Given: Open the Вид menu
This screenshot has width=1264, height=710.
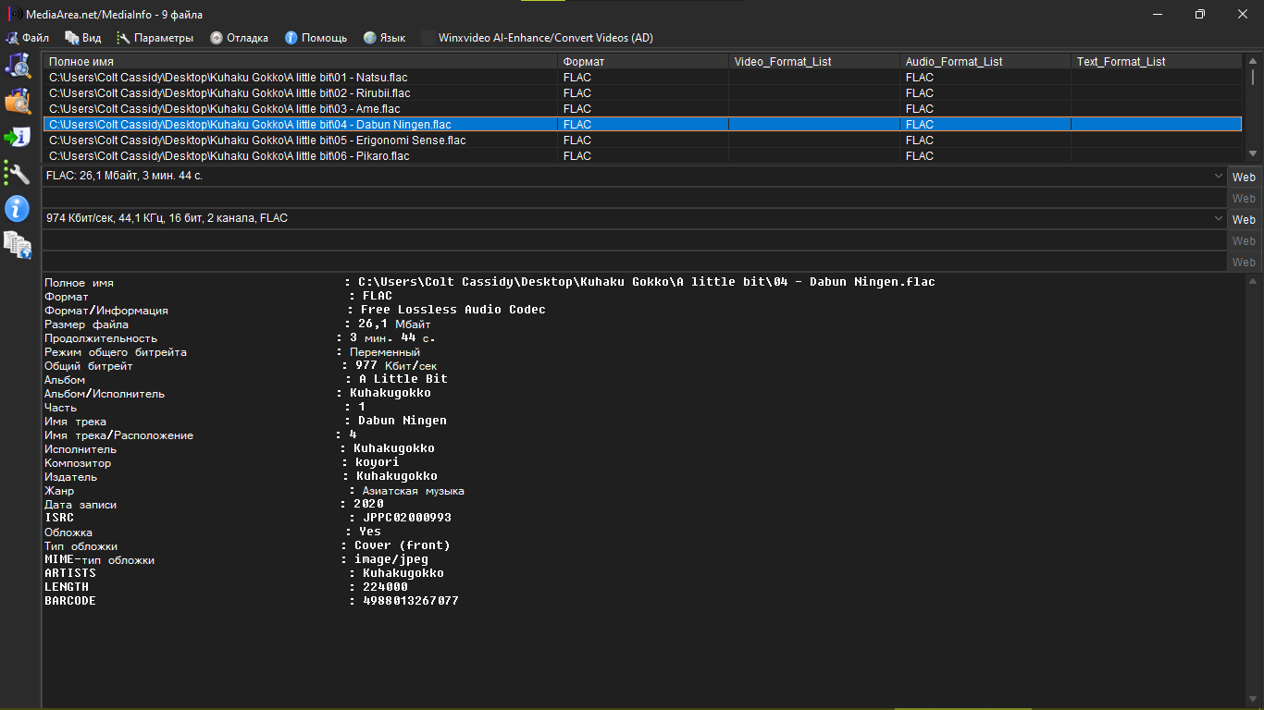Looking at the screenshot, I should point(83,38).
